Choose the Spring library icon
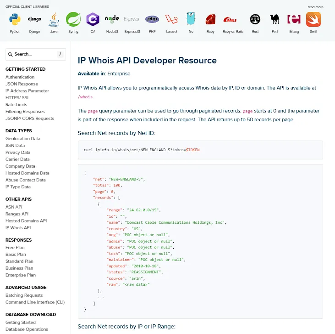 point(73,19)
